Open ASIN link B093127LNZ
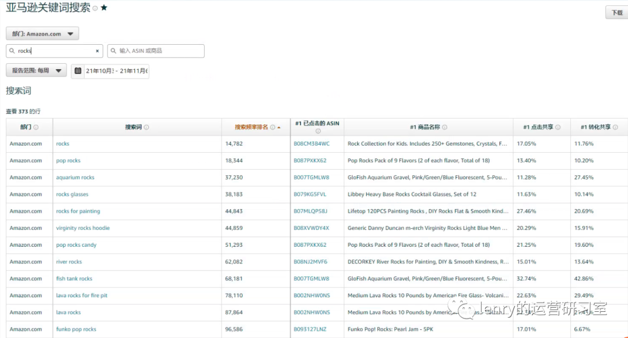The width and height of the screenshot is (628, 338). [x=310, y=329]
